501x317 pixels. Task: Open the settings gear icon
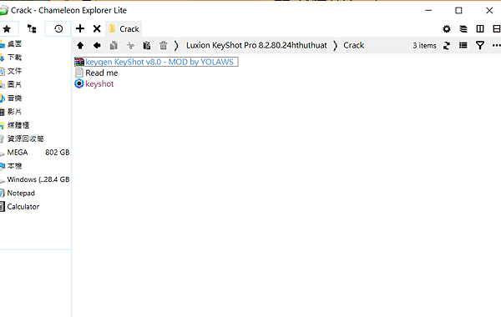point(447,29)
